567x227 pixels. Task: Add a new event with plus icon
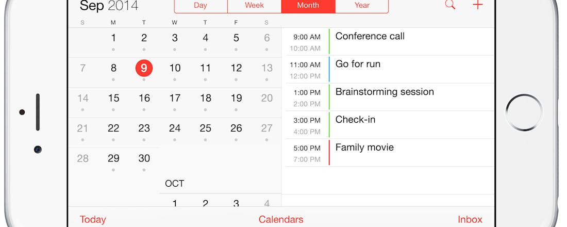[478, 5]
